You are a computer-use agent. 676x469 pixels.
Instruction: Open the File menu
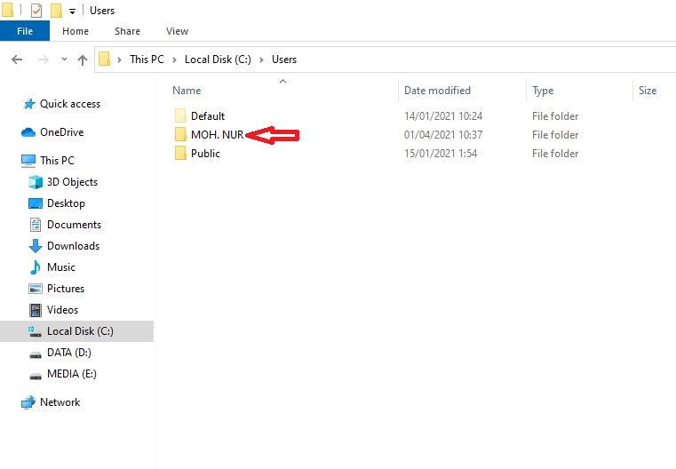click(25, 31)
